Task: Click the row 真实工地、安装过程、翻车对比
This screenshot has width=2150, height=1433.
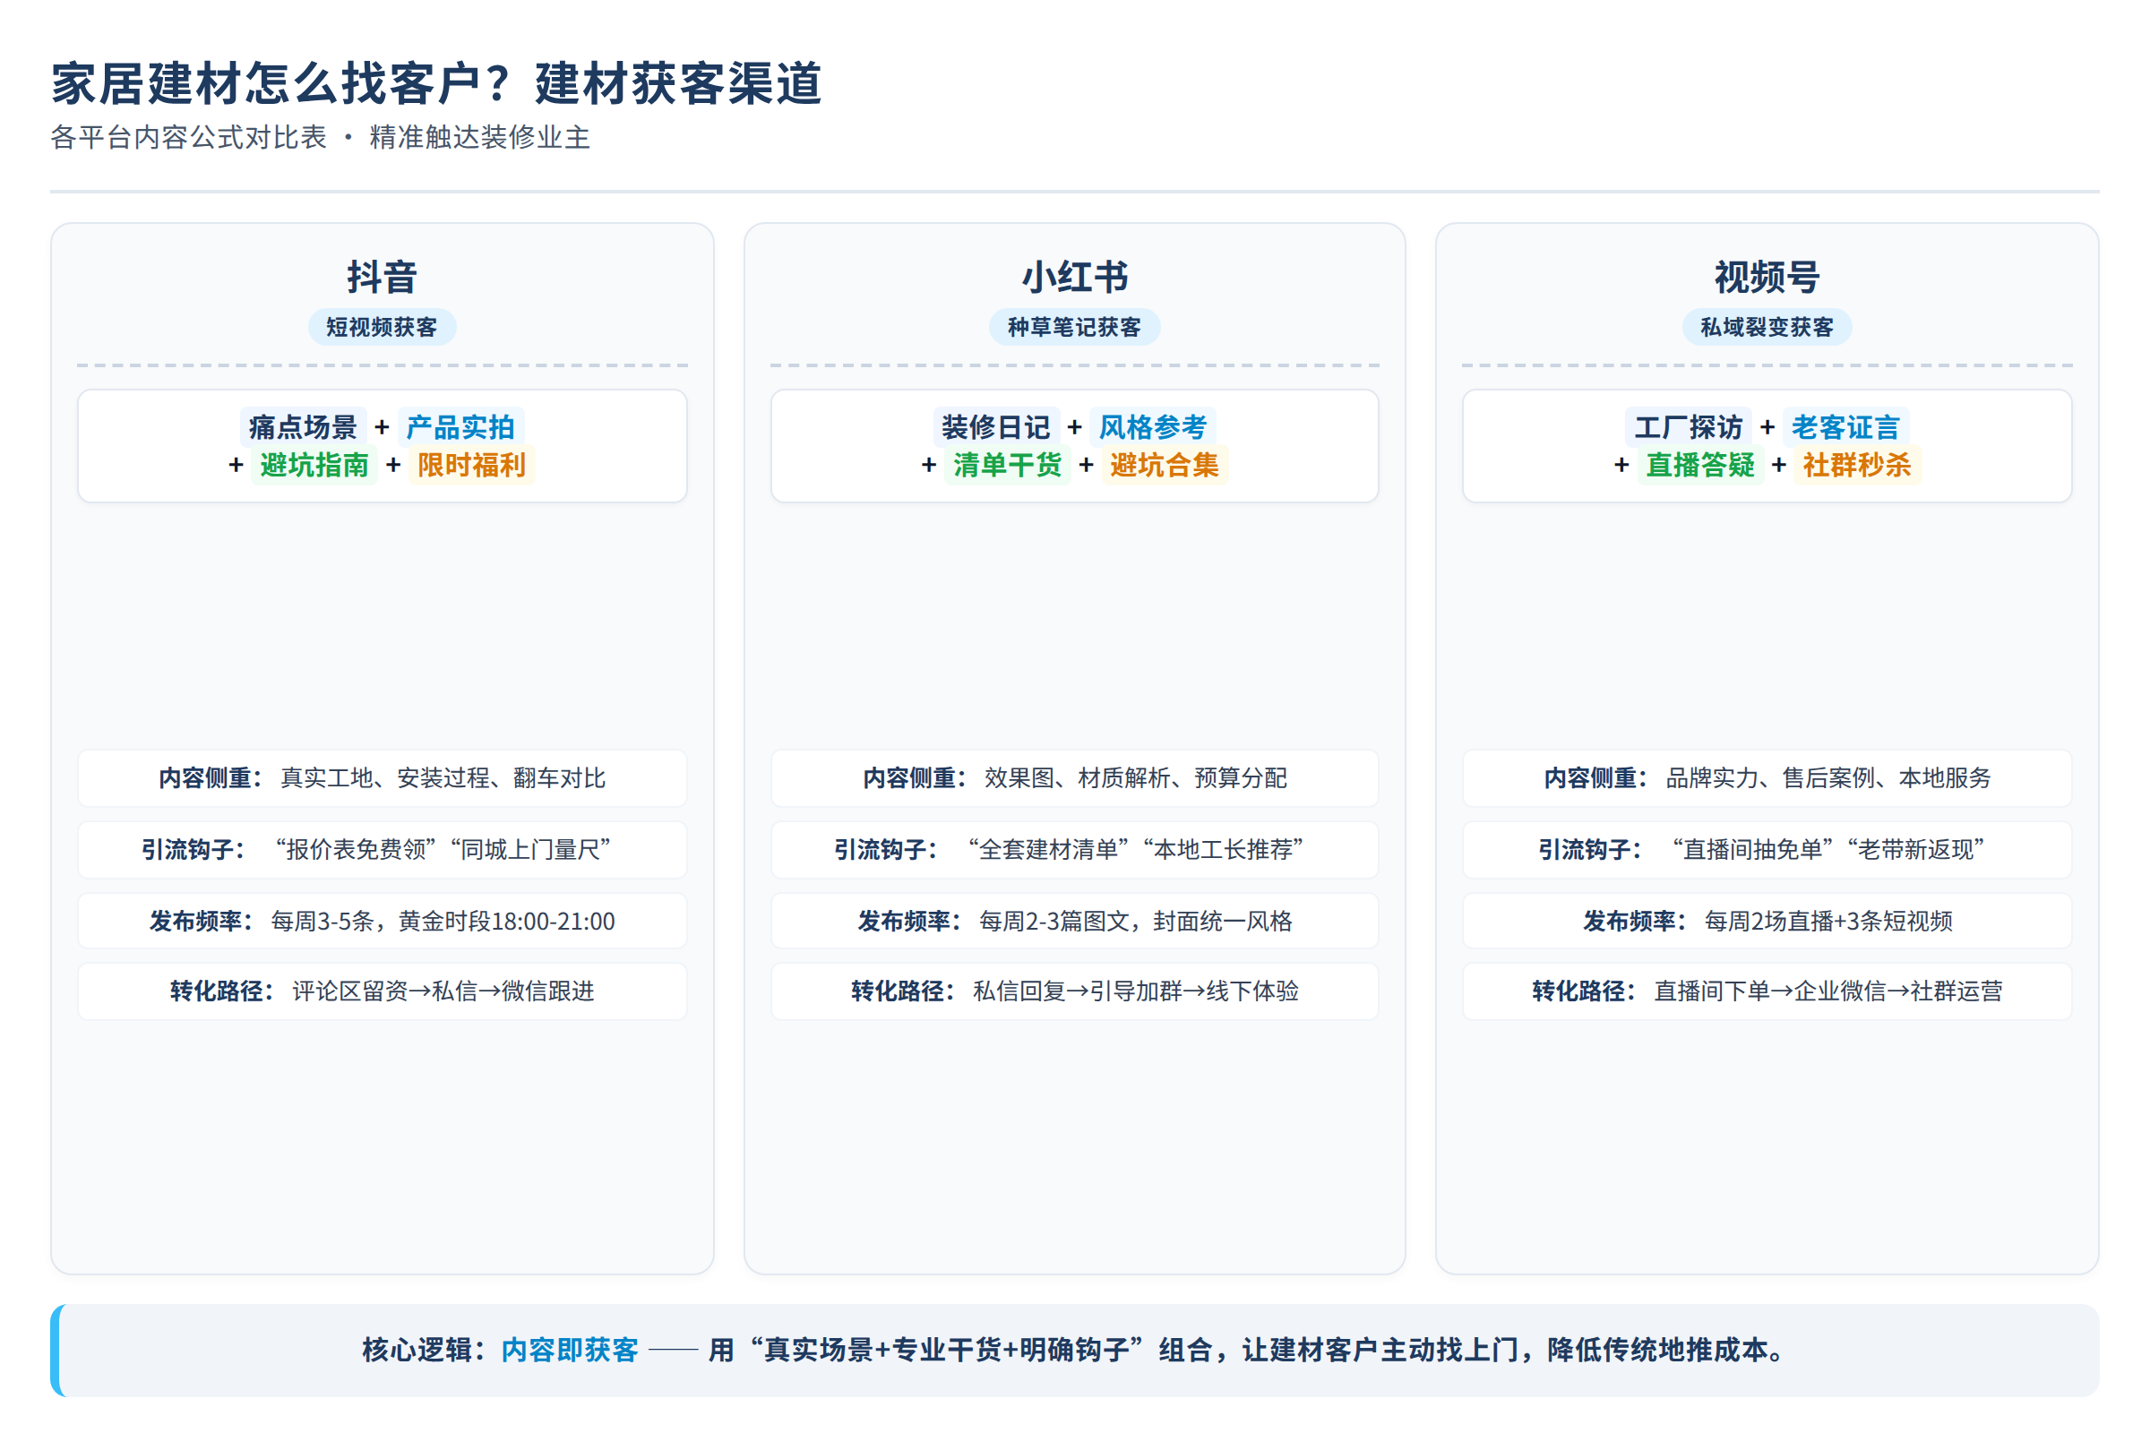Action: (x=383, y=777)
